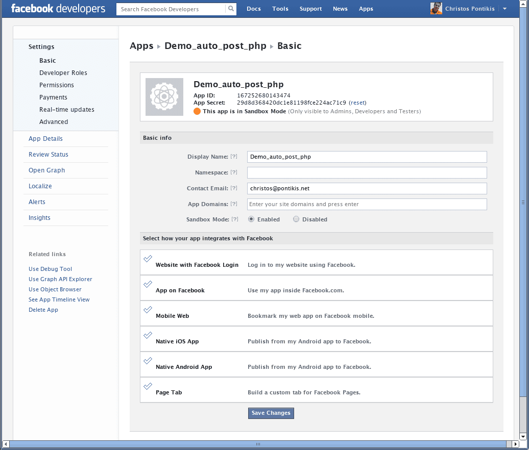Image resolution: width=529 pixels, height=450 pixels.
Task: Click the Display Name help [?] marker
Action: point(234,157)
